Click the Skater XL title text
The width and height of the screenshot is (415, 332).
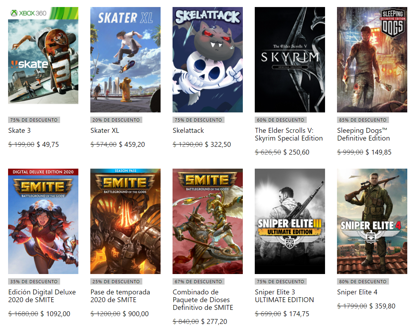tap(105, 131)
